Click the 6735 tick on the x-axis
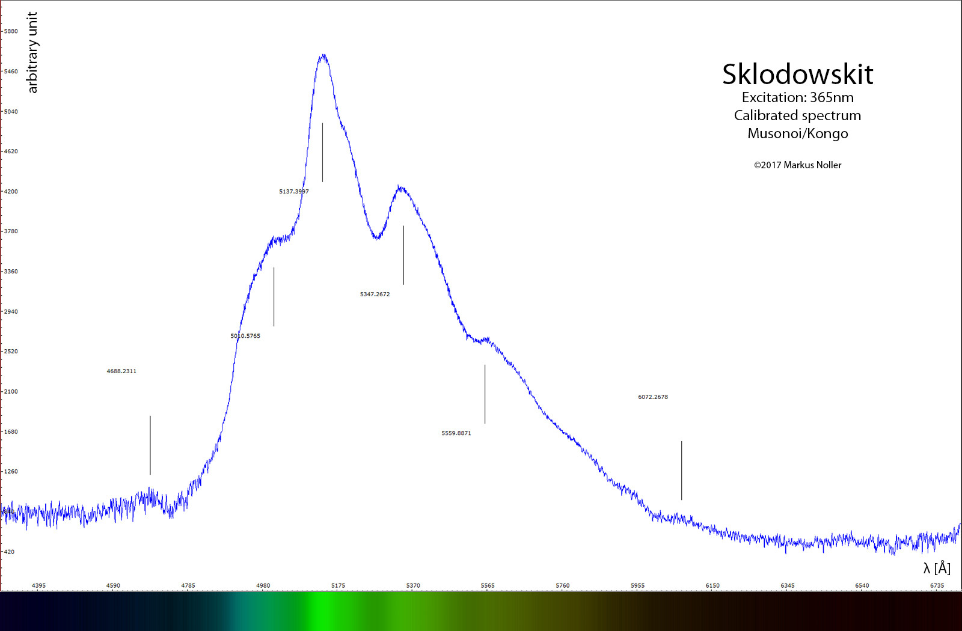 point(937,585)
